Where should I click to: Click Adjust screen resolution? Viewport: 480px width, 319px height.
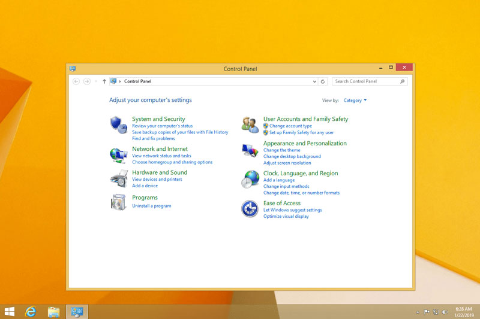click(287, 163)
